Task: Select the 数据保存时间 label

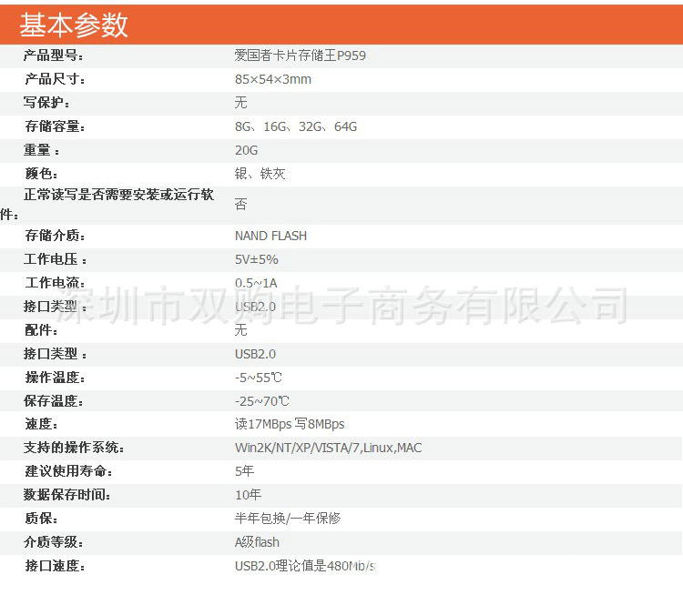Action: coord(66,495)
